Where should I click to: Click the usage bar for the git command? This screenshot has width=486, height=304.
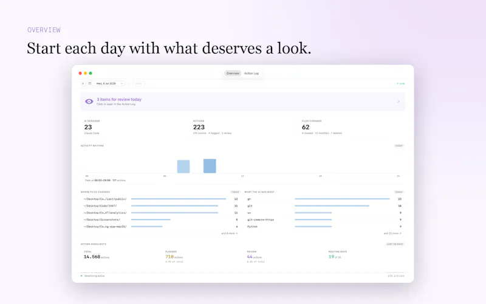coord(332,206)
